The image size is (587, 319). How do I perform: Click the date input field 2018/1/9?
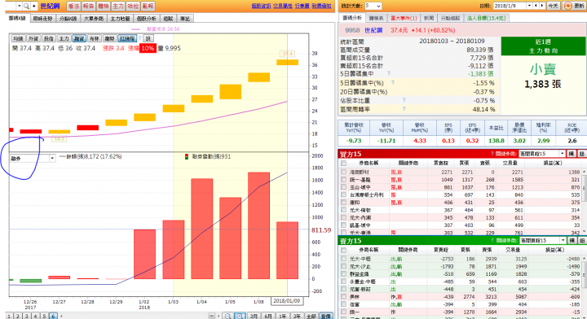pyautogui.click(x=510, y=6)
